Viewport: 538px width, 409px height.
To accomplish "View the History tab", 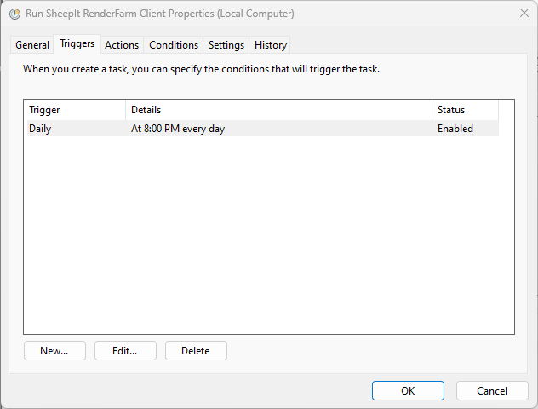I will pyautogui.click(x=271, y=45).
